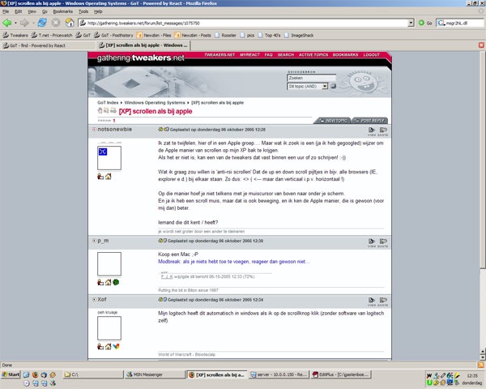486x389 pixels.
Task: Open F_J_K editor link in p_m's post
Action: click(x=167, y=276)
